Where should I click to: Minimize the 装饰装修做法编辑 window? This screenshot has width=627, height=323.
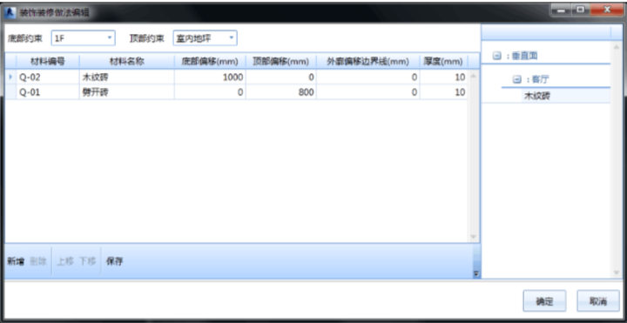click(x=562, y=10)
